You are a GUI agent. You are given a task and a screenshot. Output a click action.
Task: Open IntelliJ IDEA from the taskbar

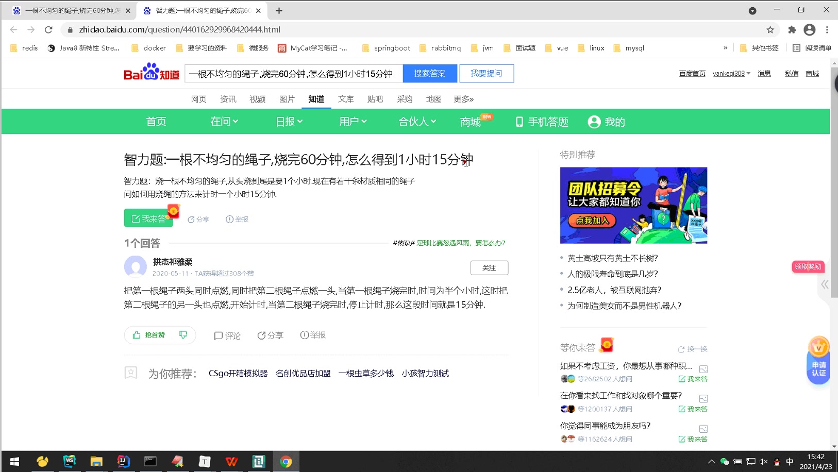[x=123, y=461]
